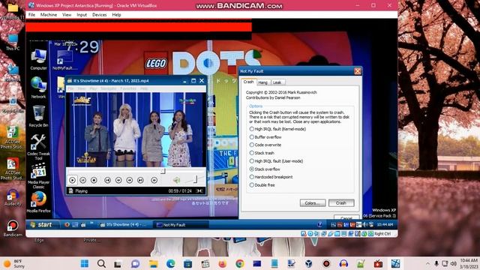Open Windows 11 taskbar Search

click(102, 263)
